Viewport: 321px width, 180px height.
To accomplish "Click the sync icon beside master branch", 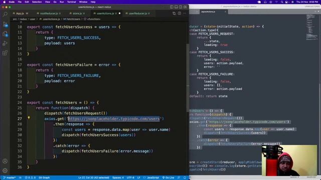I will [x=20, y=177].
